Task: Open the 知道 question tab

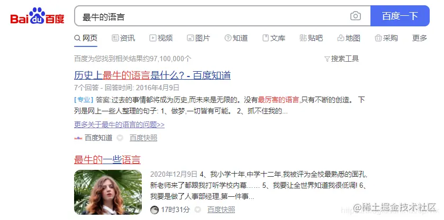Action: click(236, 38)
